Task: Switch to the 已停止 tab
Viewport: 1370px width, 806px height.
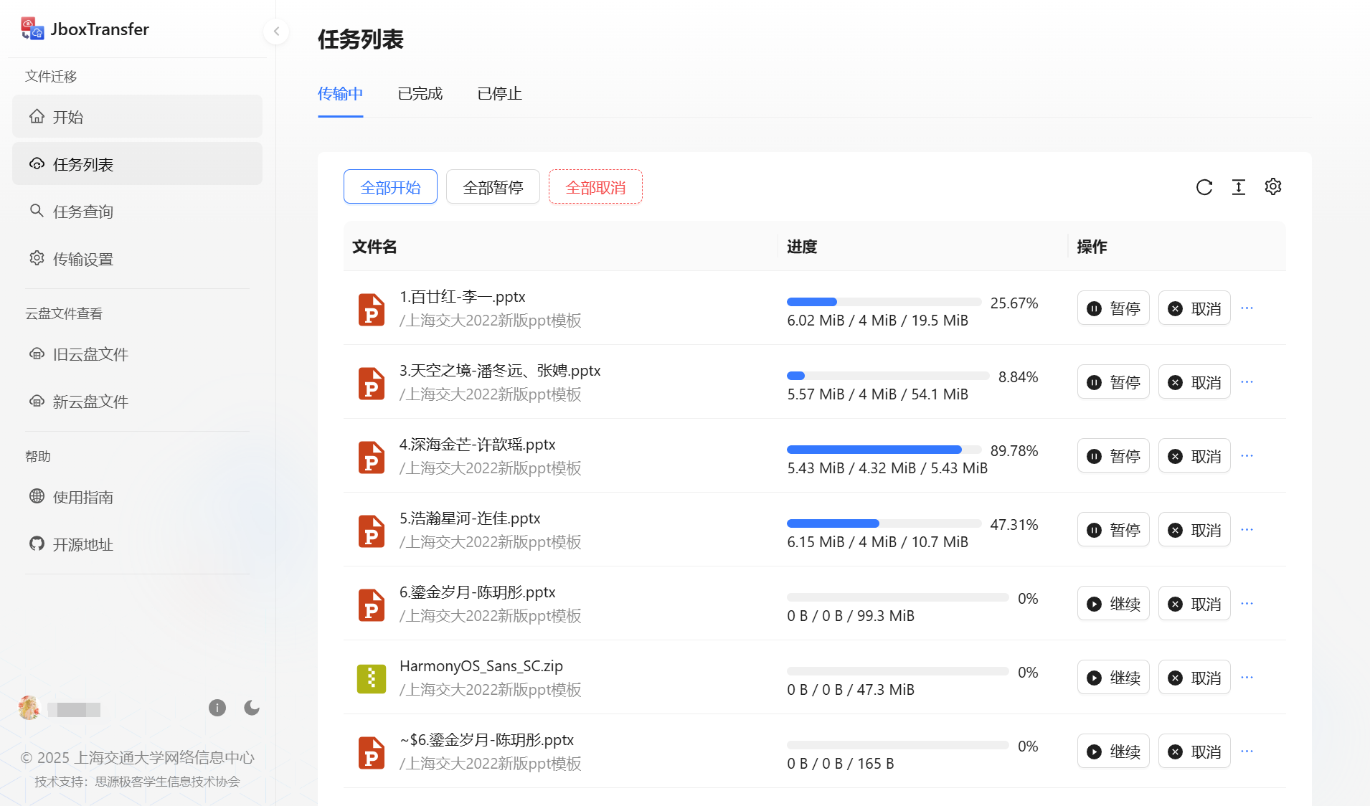Action: click(500, 94)
